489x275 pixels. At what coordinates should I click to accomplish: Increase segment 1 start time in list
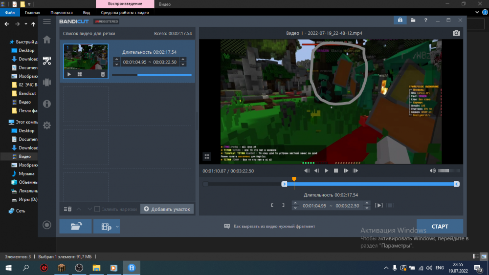point(117,60)
